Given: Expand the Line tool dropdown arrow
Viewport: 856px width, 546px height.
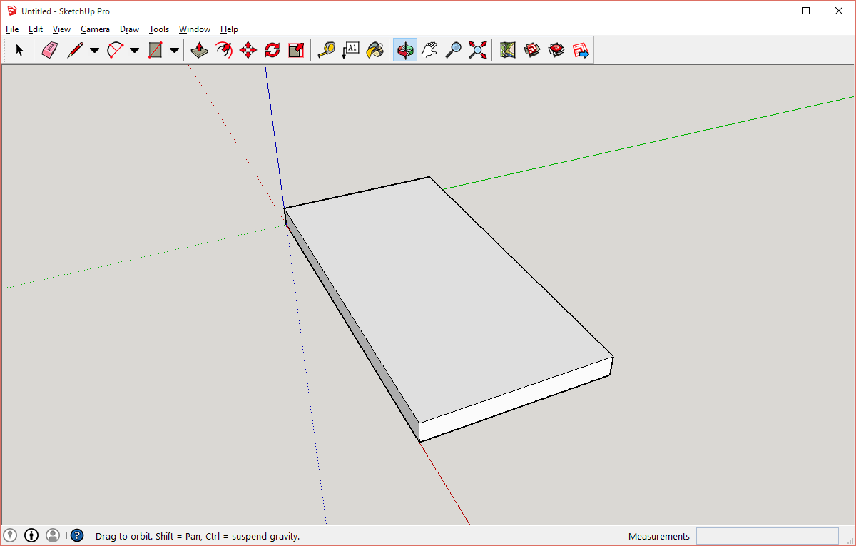Looking at the screenshot, I should pyautogui.click(x=94, y=51).
